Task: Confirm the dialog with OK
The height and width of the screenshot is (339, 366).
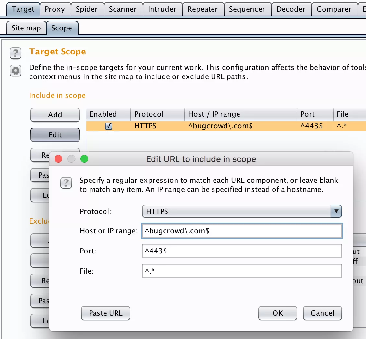Action: 278,313
